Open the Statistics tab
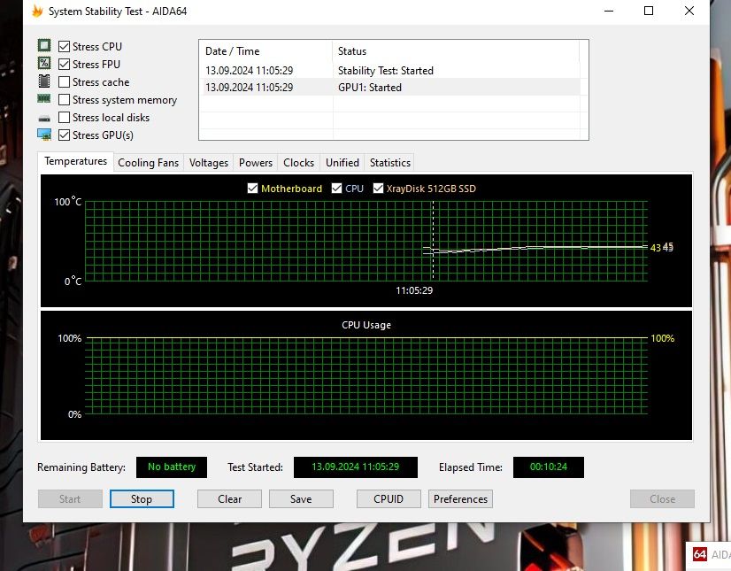The image size is (731, 571). (389, 163)
